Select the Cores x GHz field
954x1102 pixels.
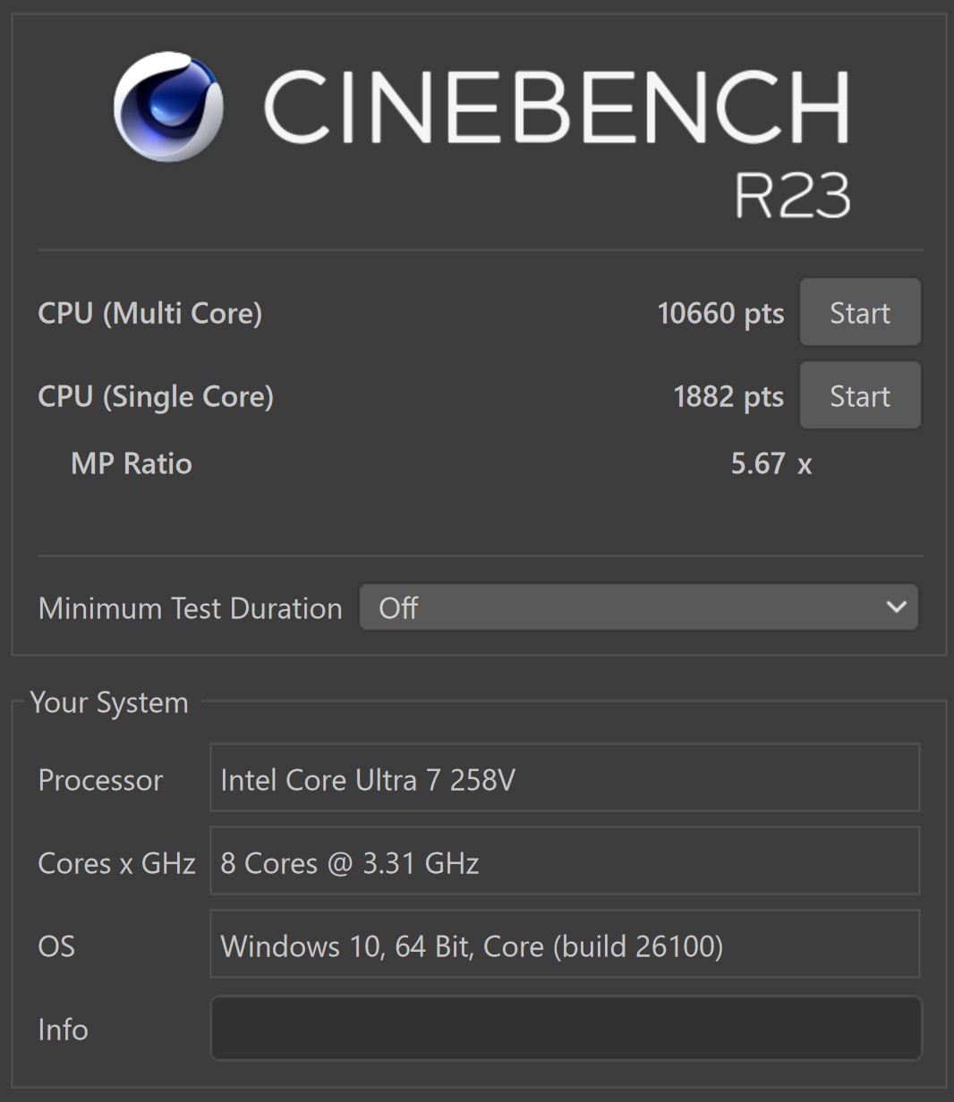[565, 860]
